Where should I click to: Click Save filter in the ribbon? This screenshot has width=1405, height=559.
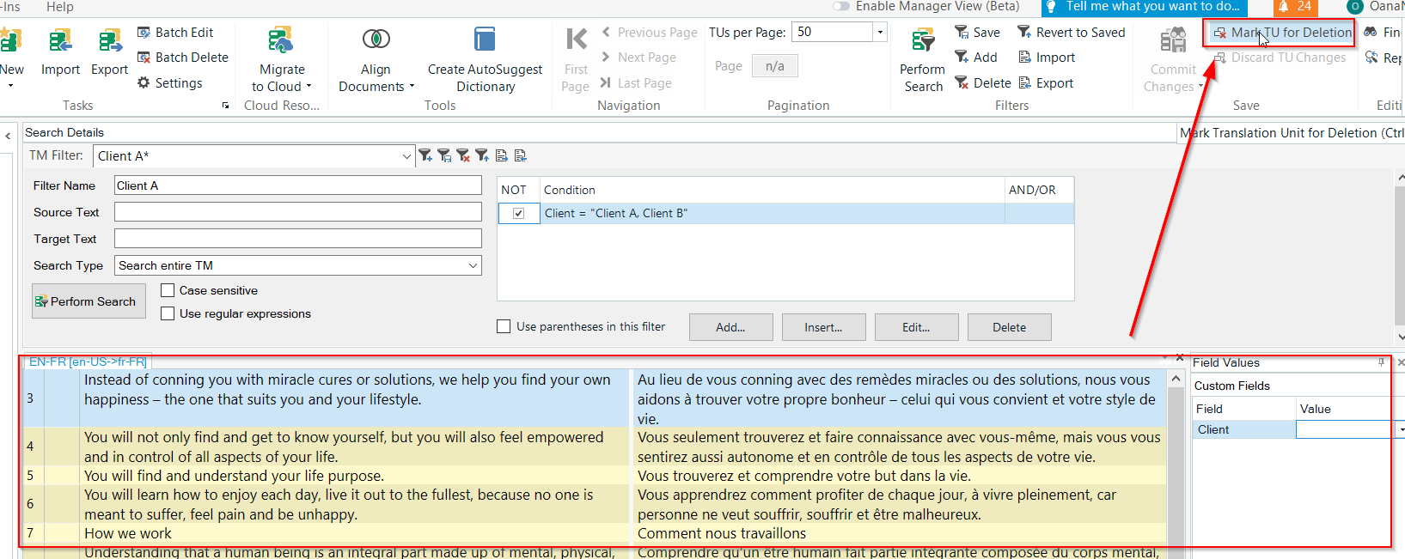coord(977,33)
